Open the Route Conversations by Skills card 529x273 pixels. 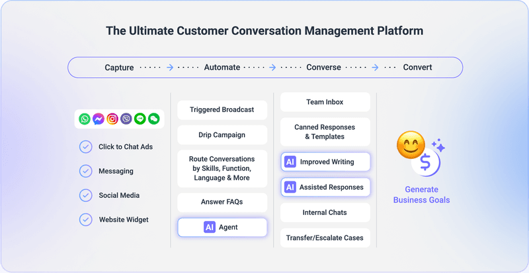coord(222,168)
